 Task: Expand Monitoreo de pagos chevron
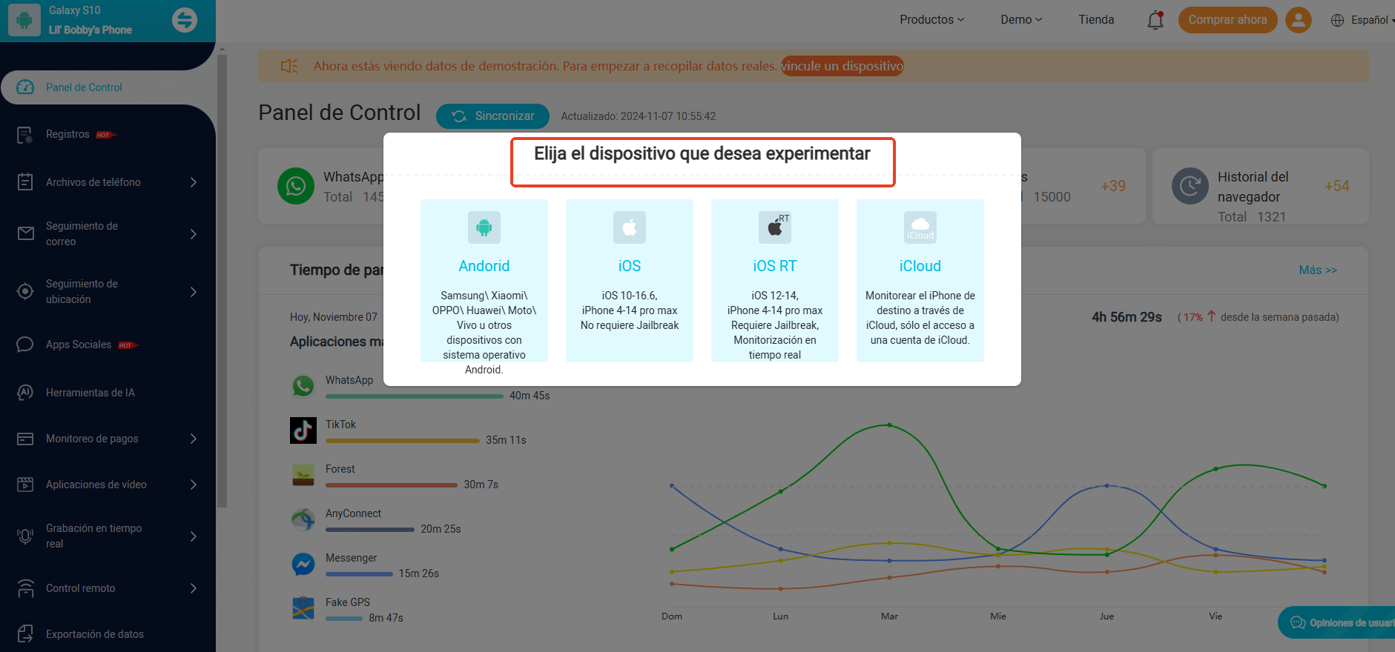[x=194, y=439]
